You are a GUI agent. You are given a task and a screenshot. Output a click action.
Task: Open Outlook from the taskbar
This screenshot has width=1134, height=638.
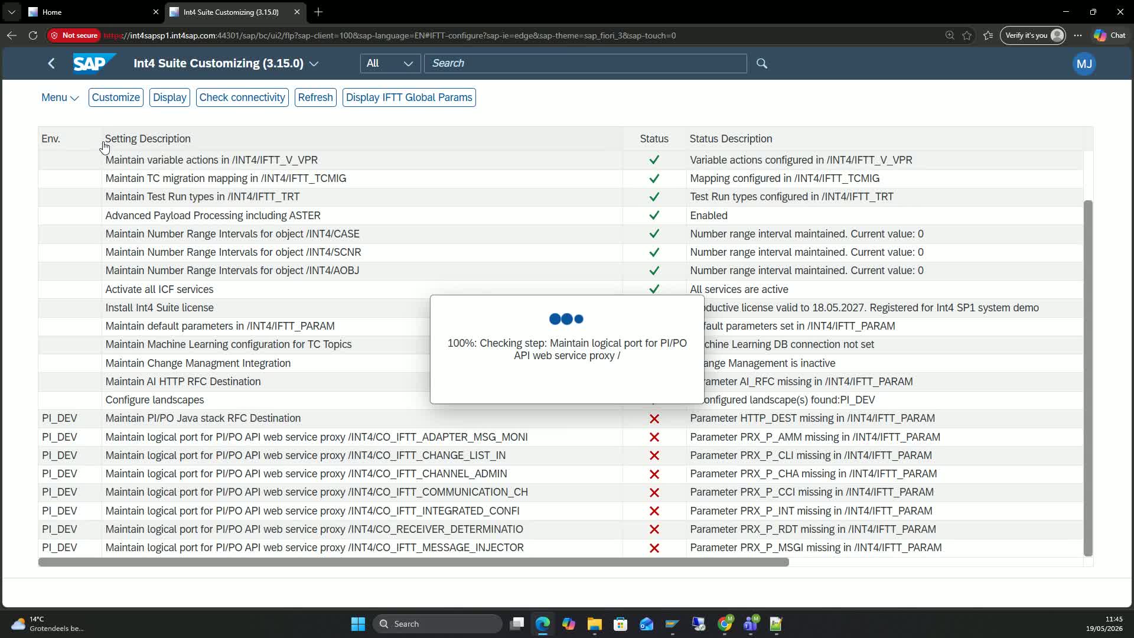[646, 624]
